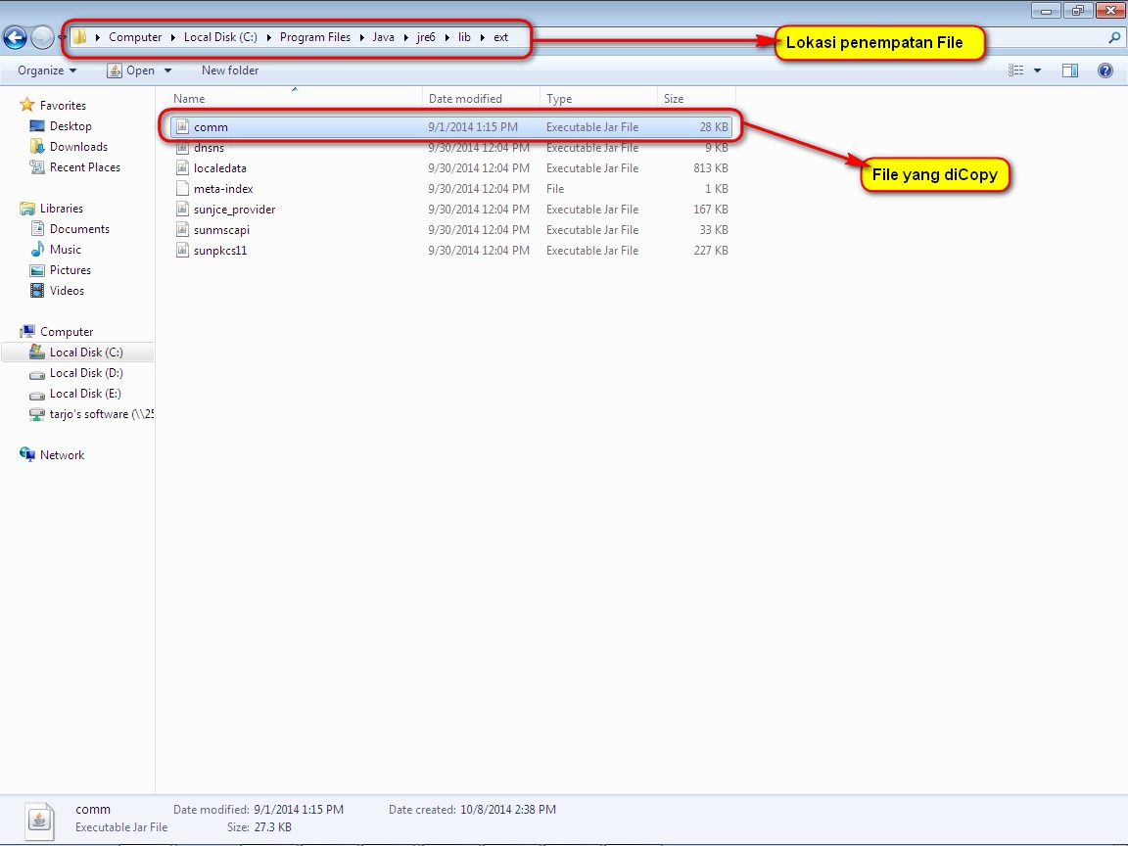
Task: Expand the arrow after lib breadcrumb
Action: pyautogui.click(x=482, y=37)
